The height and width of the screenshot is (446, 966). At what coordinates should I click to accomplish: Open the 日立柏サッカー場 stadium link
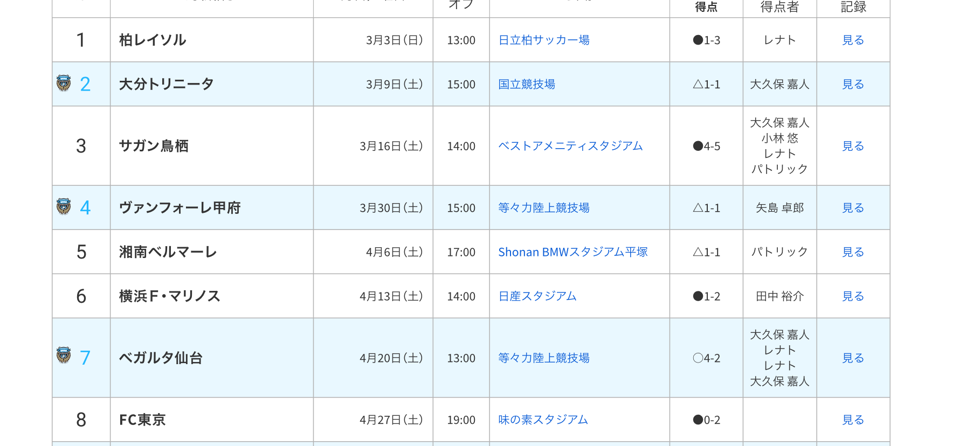point(543,40)
